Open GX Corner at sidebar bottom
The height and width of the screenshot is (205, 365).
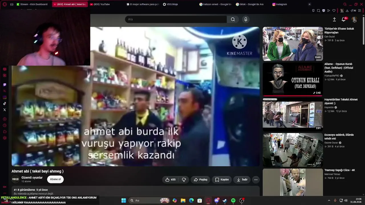(x=5, y=187)
